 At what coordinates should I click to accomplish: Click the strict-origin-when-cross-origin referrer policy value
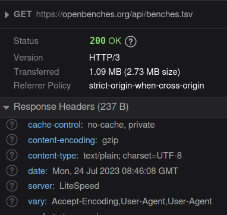tap(147, 86)
